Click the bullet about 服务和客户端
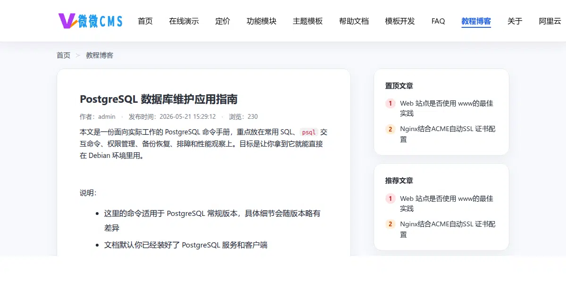Screen dimensions: 566x297 coord(186,245)
